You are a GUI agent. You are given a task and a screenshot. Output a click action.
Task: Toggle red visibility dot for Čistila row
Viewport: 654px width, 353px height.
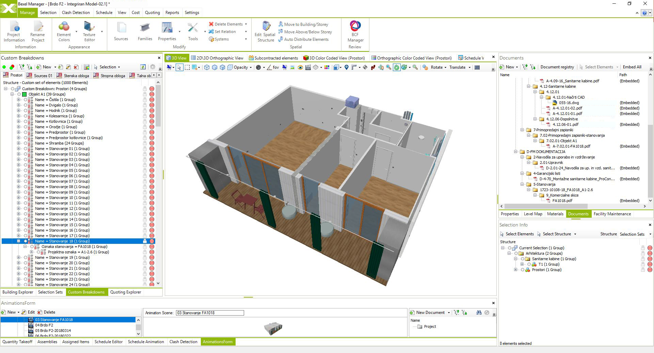click(x=152, y=100)
